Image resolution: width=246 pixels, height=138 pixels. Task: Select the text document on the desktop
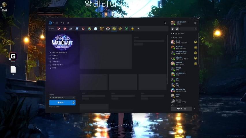[x=13, y=70]
